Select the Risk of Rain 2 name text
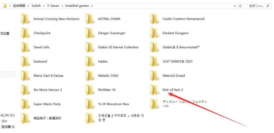Viewport: 274px width, 133px height. 173,90
